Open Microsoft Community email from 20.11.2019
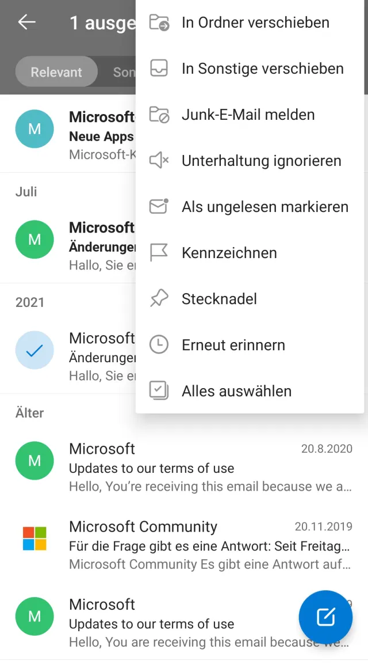The width and height of the screenshot is (368, 664). point(210,545)
